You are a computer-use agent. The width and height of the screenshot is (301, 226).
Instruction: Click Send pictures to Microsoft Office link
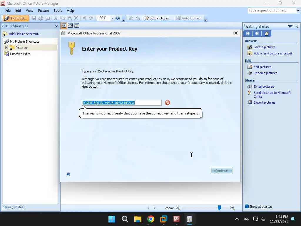click(x=272, y=94)
